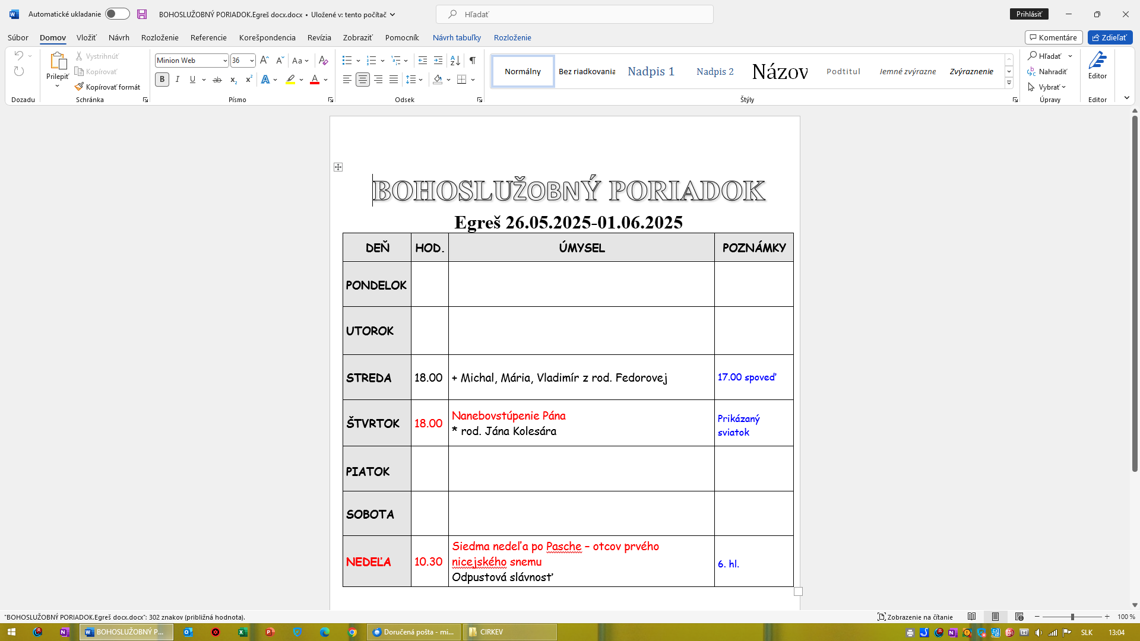Viewport: 1140px width, 641px height.
Task: Open the font name dropdown Minion Web
Action: pos(225,61)
